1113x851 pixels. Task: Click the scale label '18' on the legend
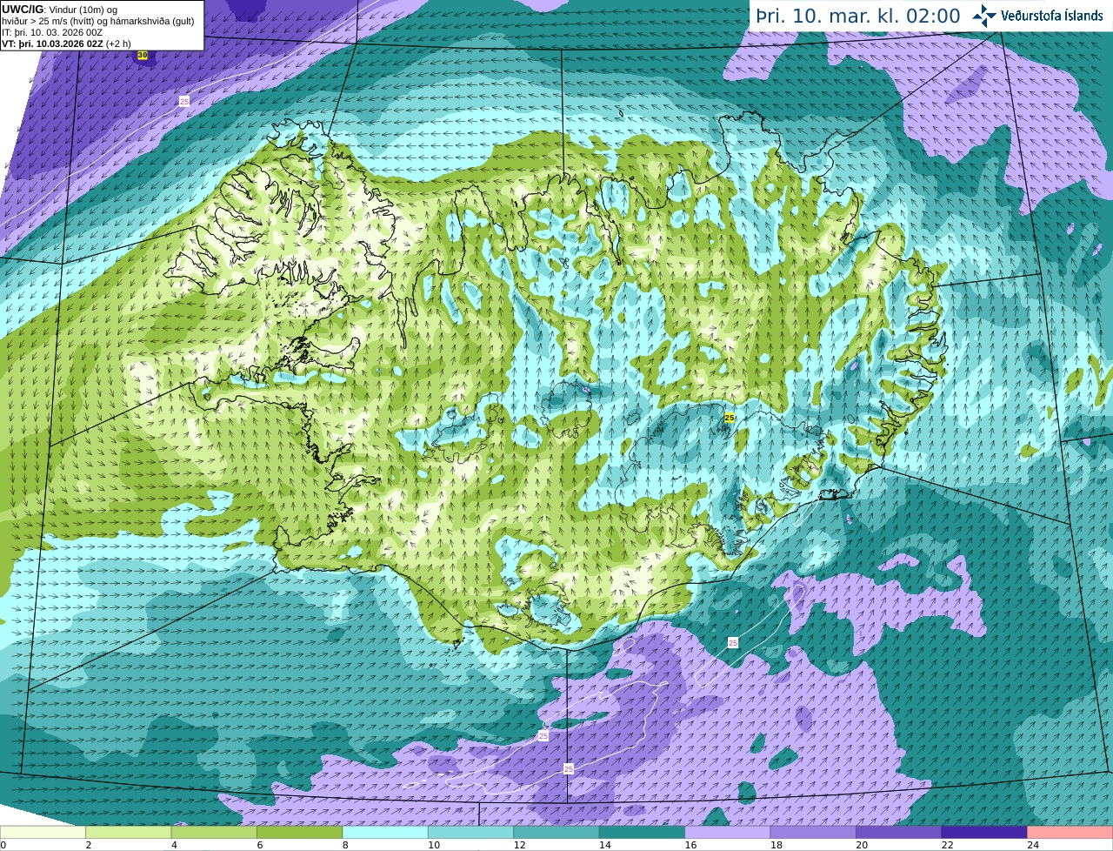point(776,845)
